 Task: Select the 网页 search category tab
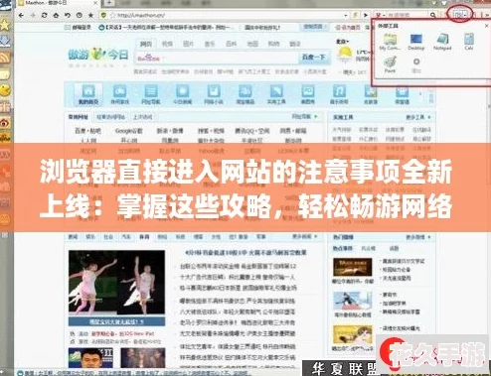(146, 44)
